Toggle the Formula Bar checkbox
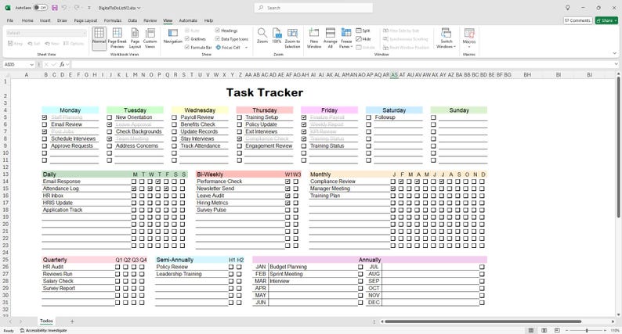Viewport: 622px width, 334px height. tap(187, 47)
